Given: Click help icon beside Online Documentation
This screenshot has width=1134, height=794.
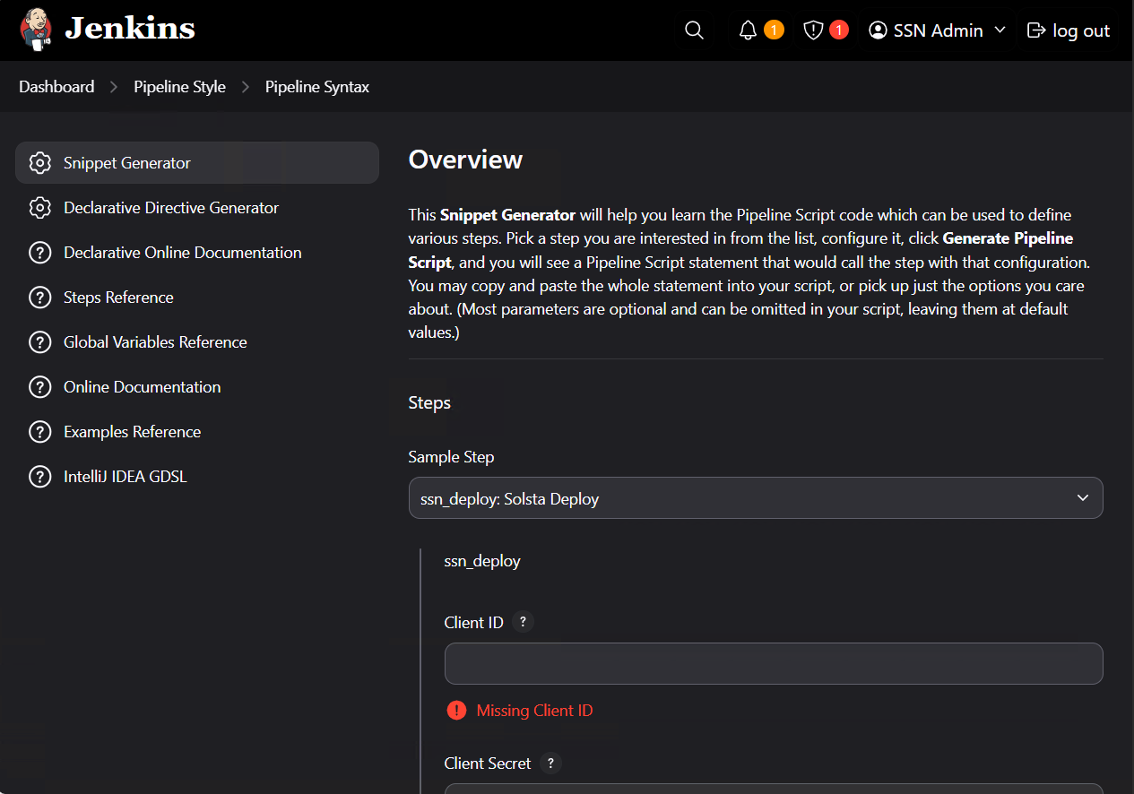Looking at the screenshot, I should (39, 387).
